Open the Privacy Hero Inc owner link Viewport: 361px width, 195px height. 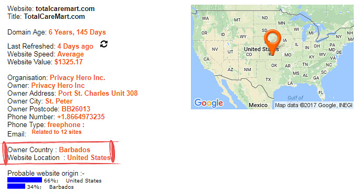(x=58, y=85)
